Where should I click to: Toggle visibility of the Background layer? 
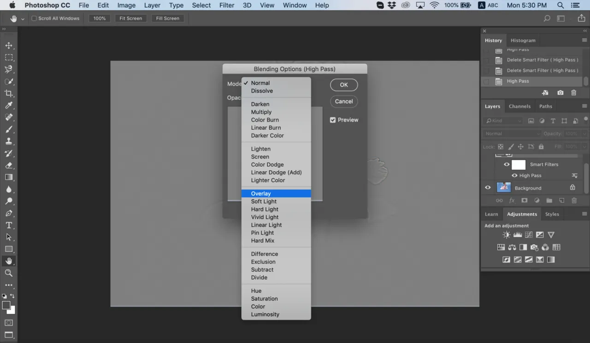[x=488, y=187]
